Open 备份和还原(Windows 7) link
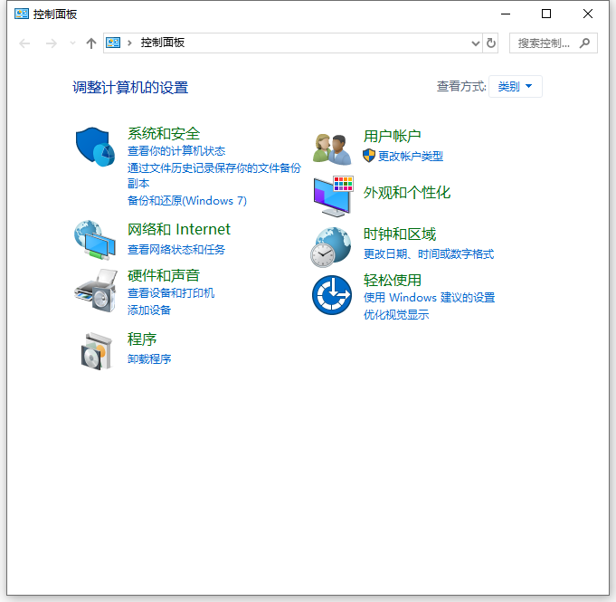 [187, 201]
